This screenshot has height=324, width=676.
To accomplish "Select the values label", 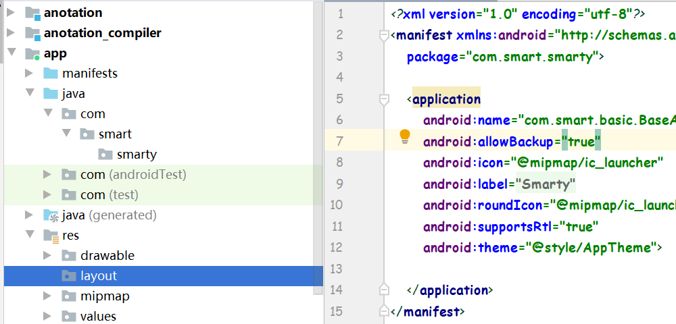I will pyautogui.click(x=98, y=317).
